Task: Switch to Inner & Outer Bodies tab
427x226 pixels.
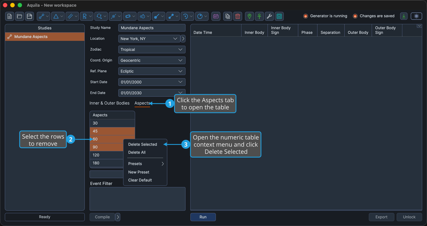Action: pyautogui.click(x=109, y=103)
